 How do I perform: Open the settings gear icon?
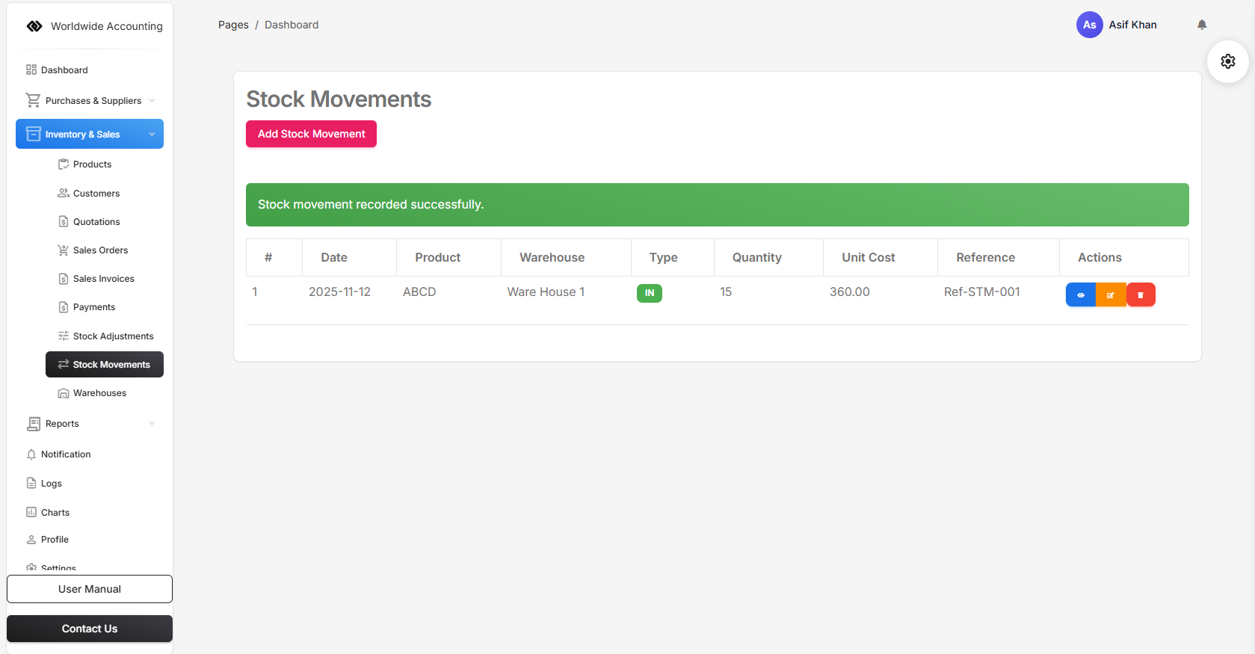click(1227, 61)
